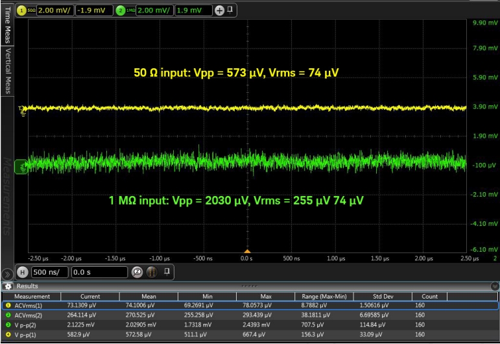500x344 pixels.
Task: Open the Results panel gear settings
Action: [8, 286]
